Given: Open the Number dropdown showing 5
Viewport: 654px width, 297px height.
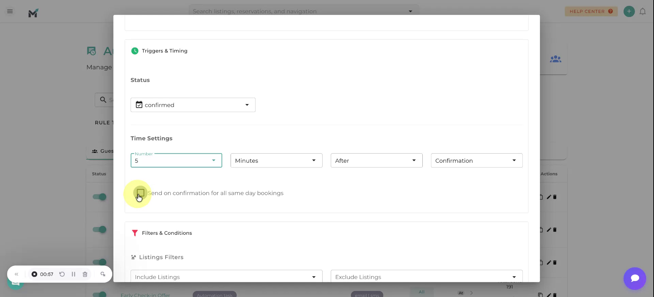Looking at the screenshot, I should [176, 160].
